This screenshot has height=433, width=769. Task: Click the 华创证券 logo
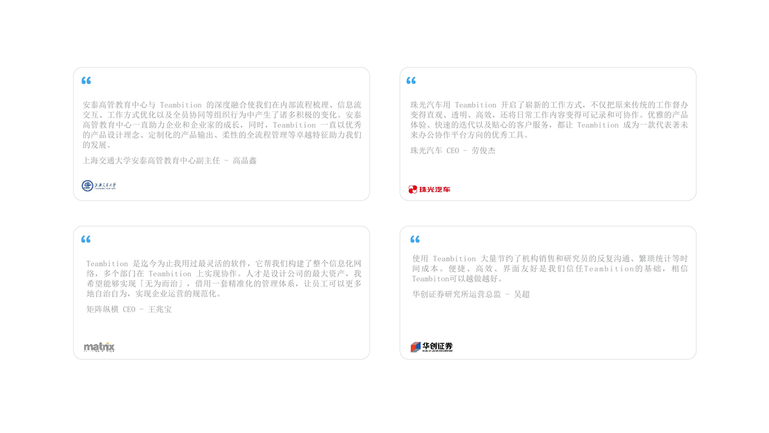click(431, 347)
